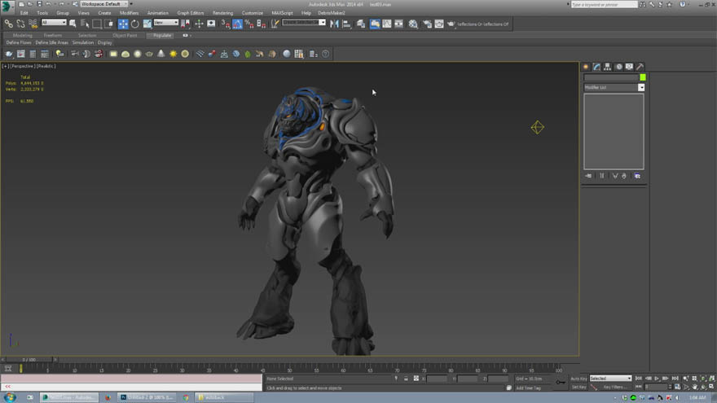717x403 pixels.
Task: Open the Selected key filter dropdown
Action: click(x=610, y=379)
